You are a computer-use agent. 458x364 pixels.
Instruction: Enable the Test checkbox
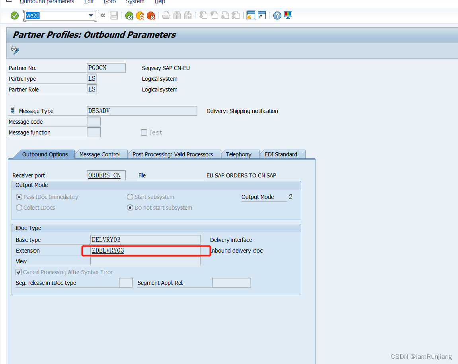tap(144, 132)
